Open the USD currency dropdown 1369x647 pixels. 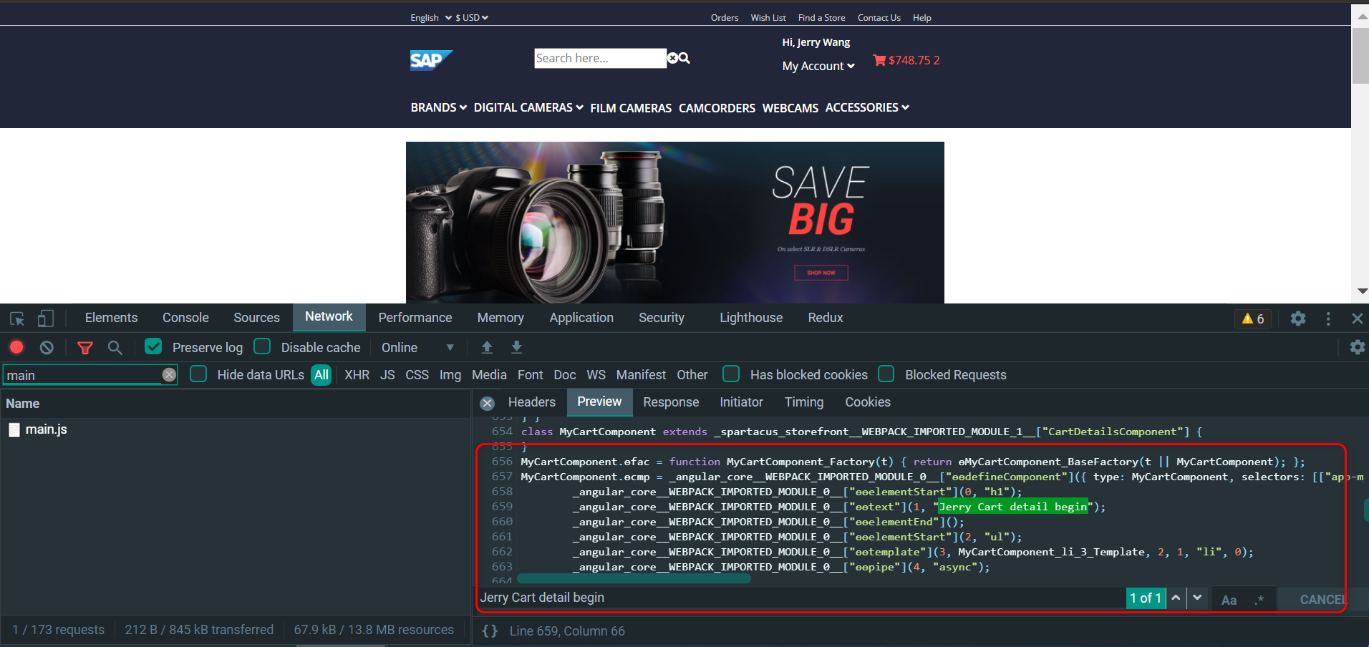click(472, 18)
